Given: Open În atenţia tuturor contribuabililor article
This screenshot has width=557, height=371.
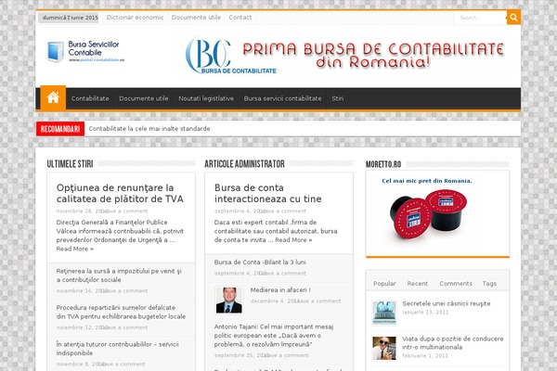Looking at the screenshot, I should click(x=117, y=349).
